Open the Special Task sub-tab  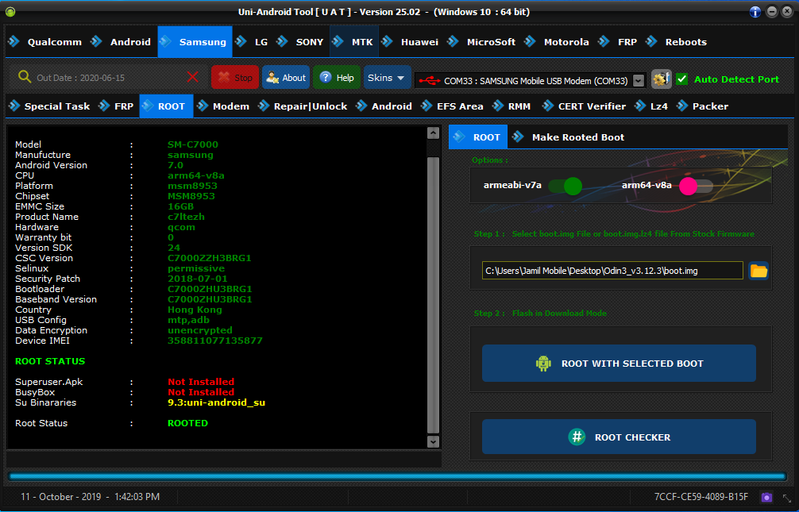point(50,106)
